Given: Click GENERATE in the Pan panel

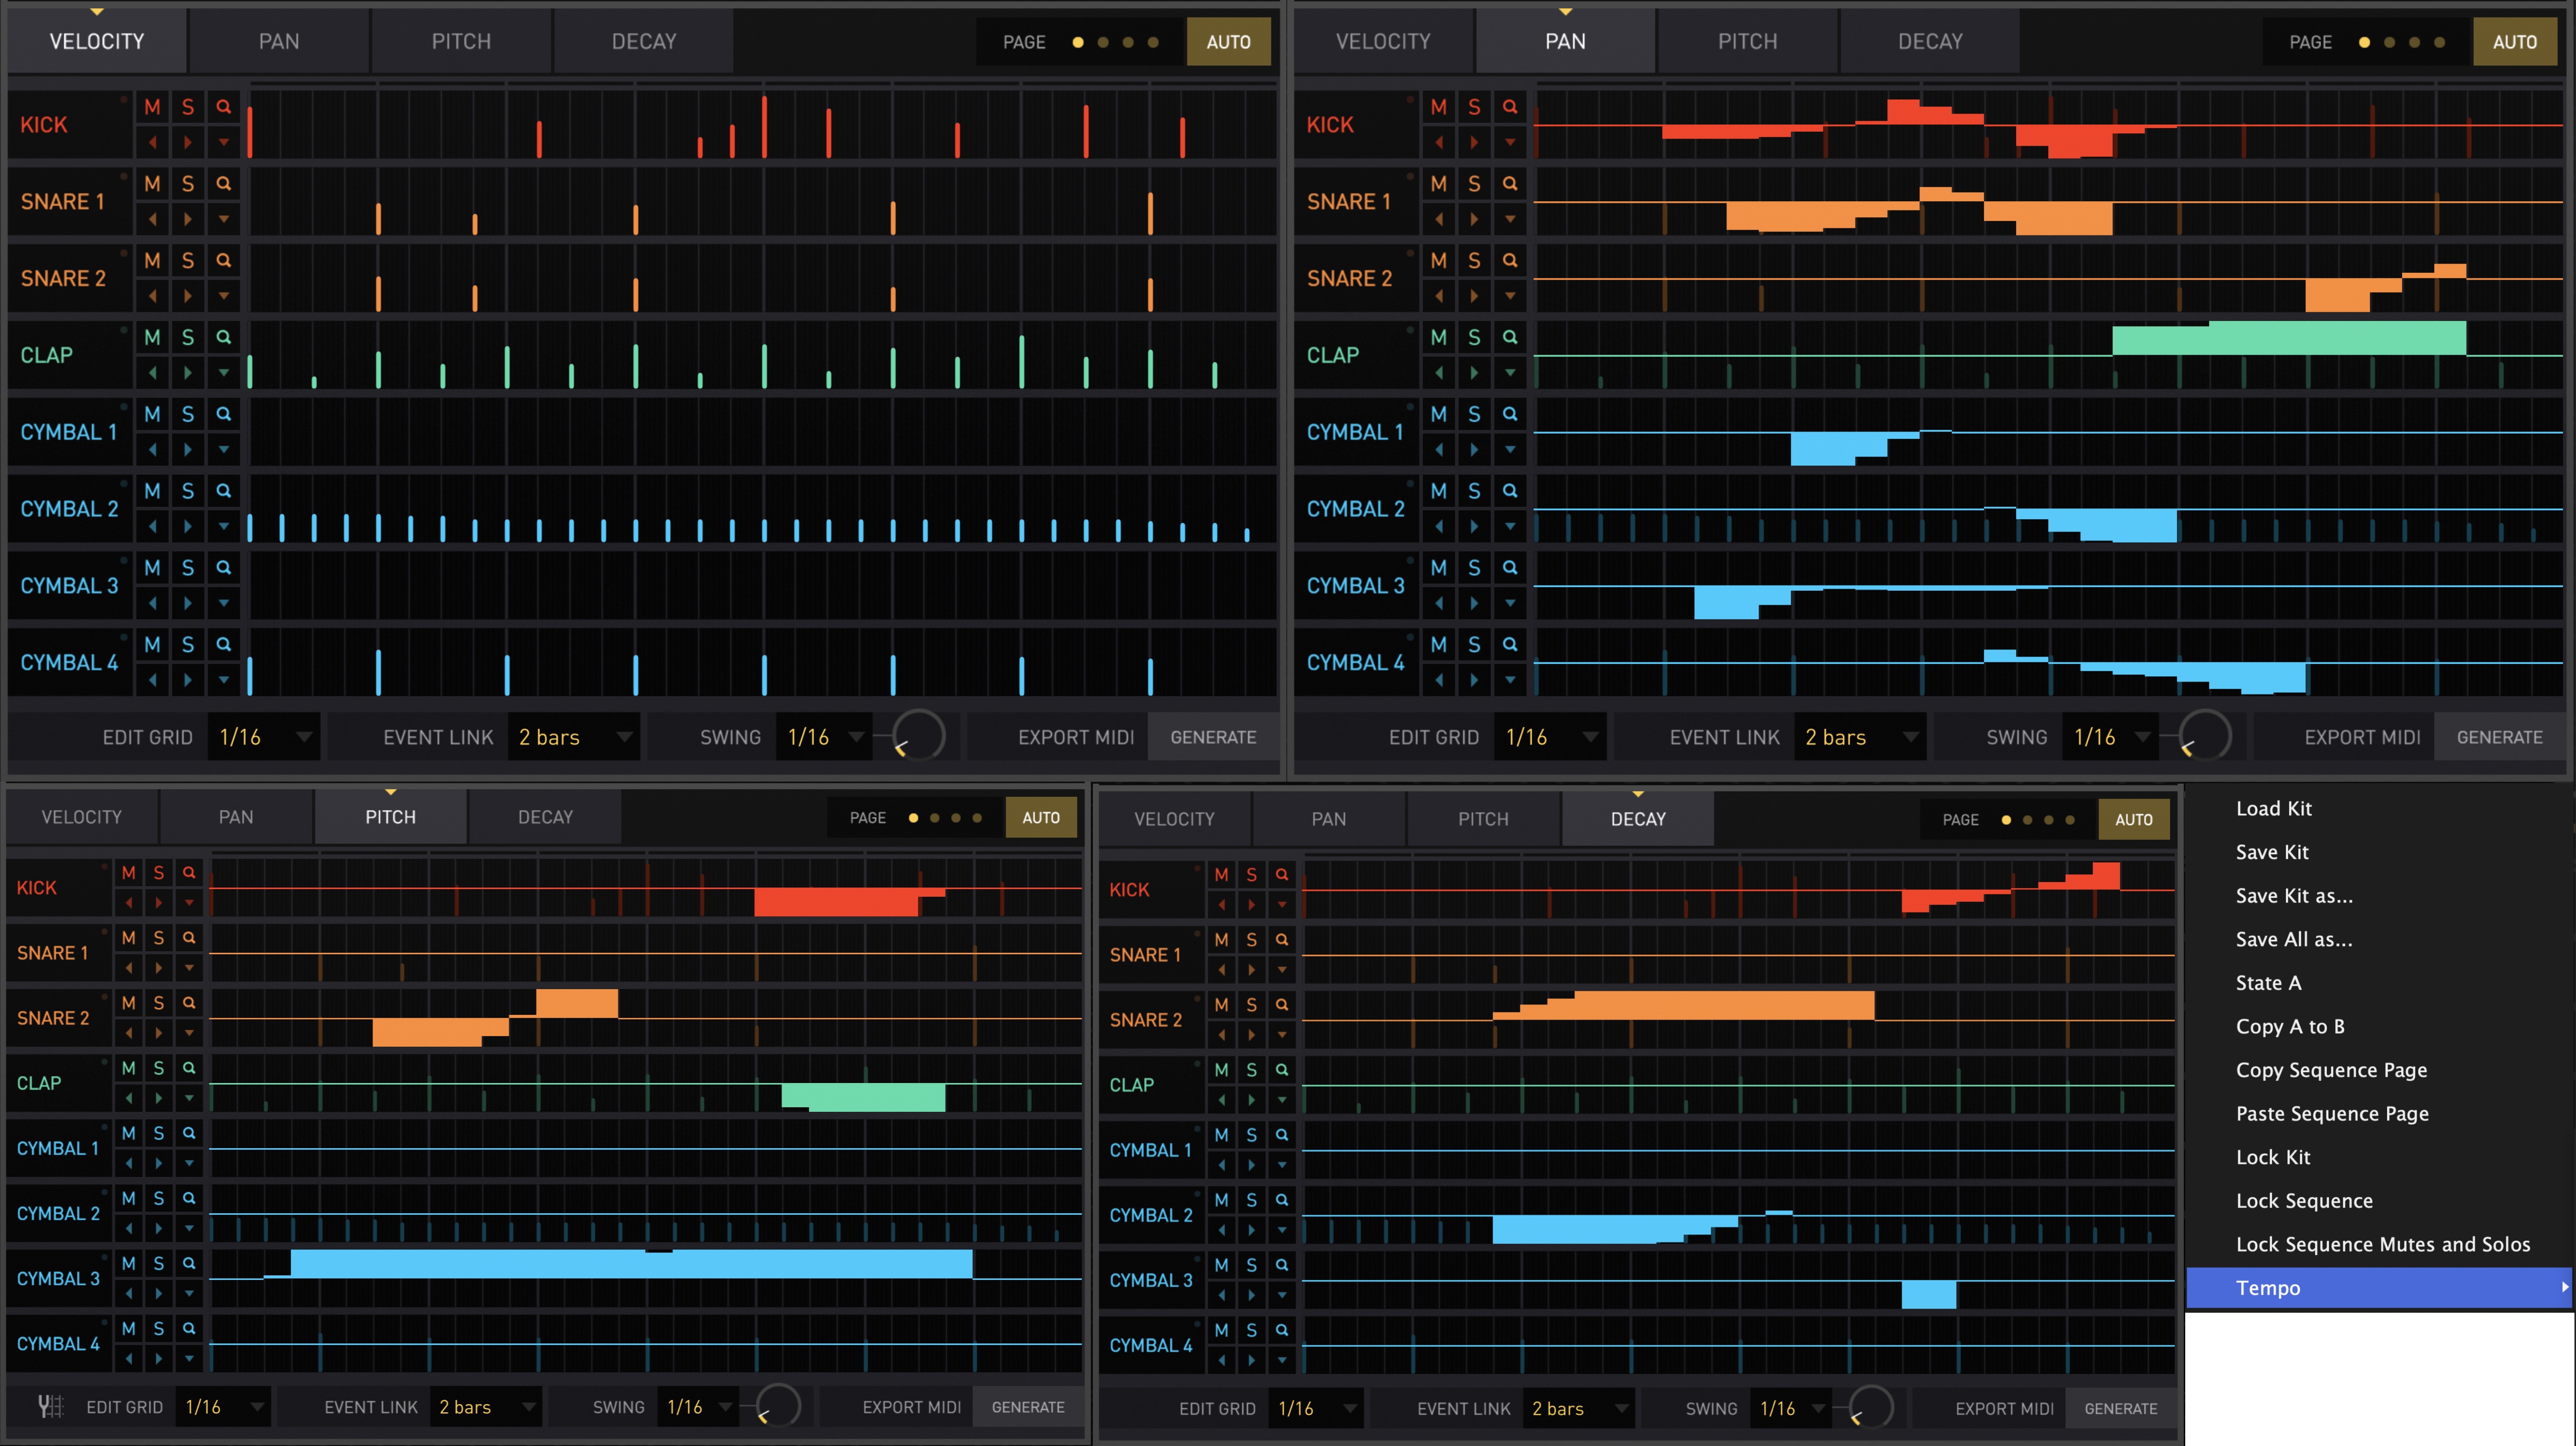Looking at the screenshot, I should tap(2499, 738).
